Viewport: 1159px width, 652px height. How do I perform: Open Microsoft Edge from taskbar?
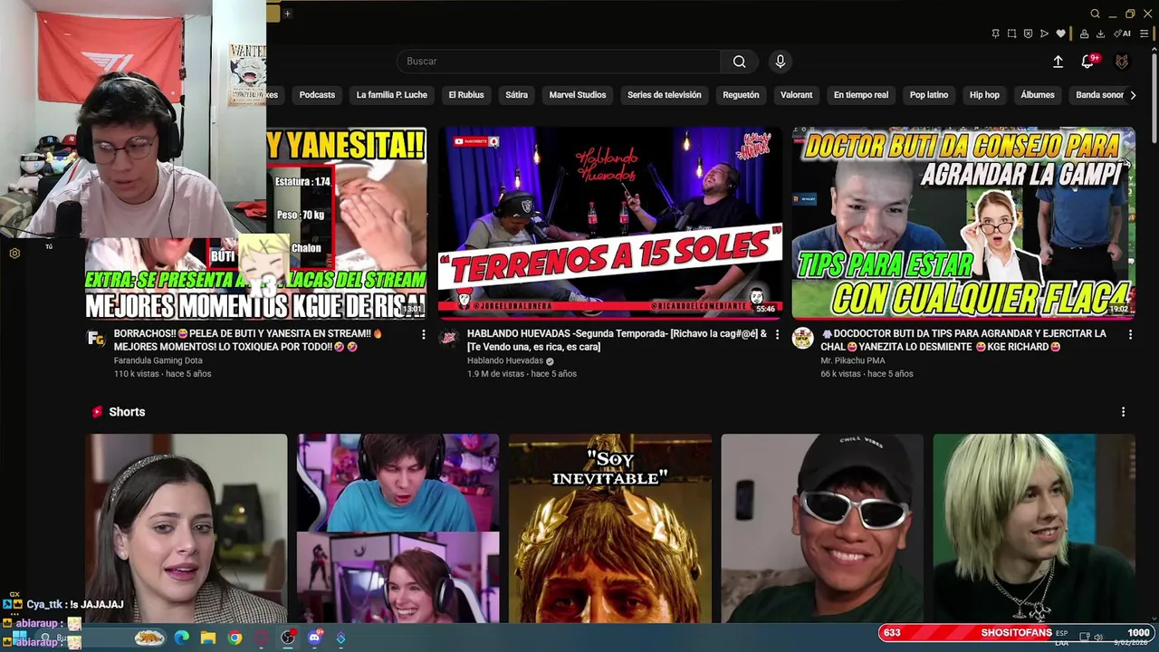181,638
